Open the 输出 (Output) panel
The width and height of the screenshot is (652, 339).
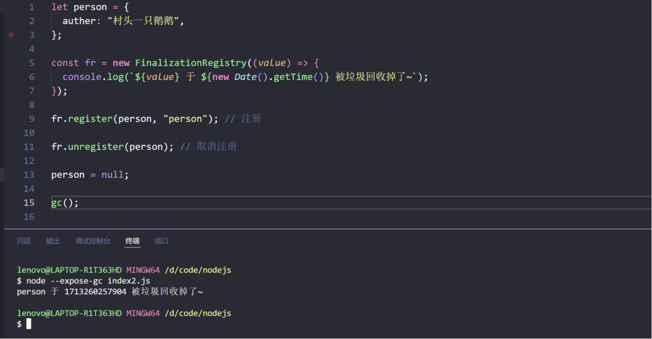(x=53, y=241)
